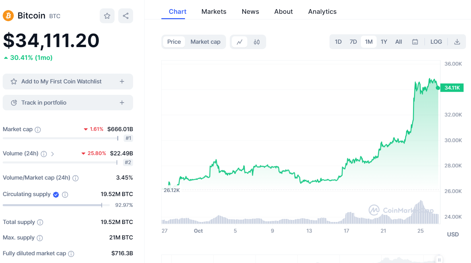Open the About tab
Screen dimensions: 471x263
click(x=283, y=11)
